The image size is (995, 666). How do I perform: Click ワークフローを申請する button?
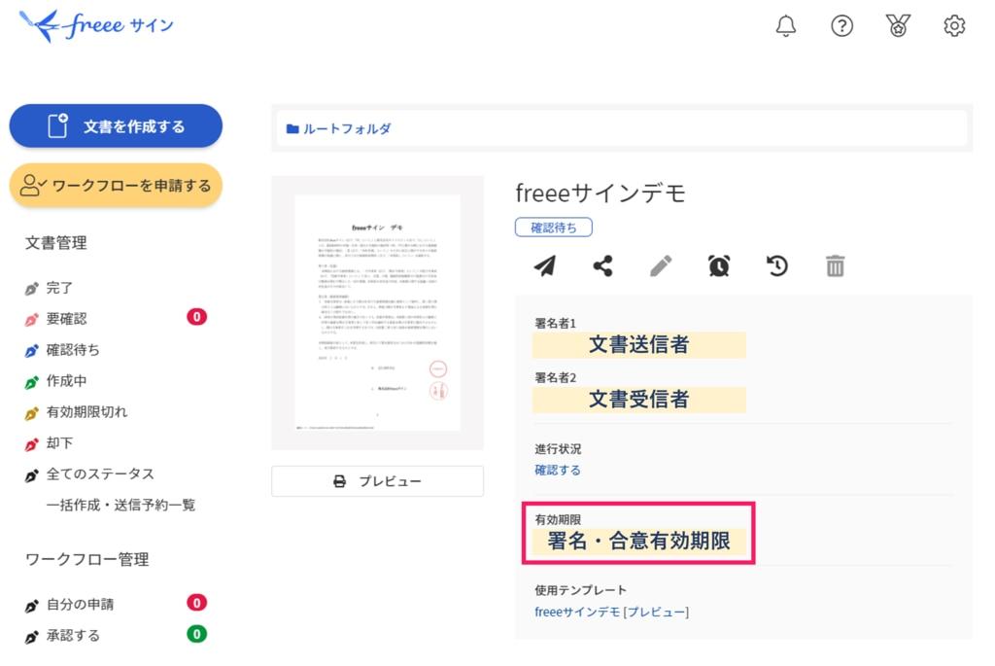(116, 186)
